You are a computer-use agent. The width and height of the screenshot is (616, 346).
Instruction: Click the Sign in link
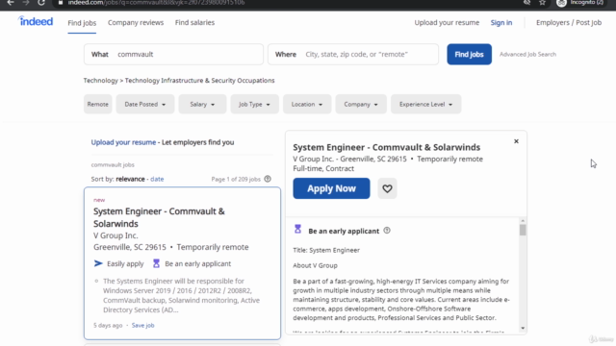point(501,23)
